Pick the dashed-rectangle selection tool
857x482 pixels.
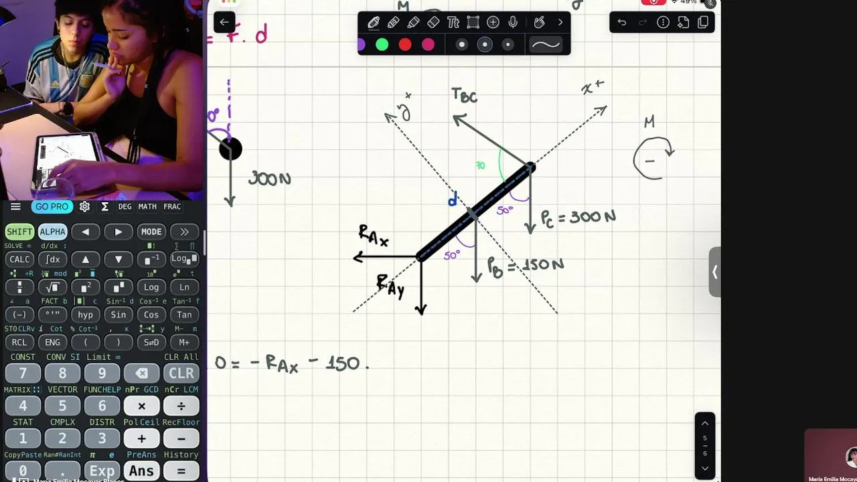pos(473,23)
